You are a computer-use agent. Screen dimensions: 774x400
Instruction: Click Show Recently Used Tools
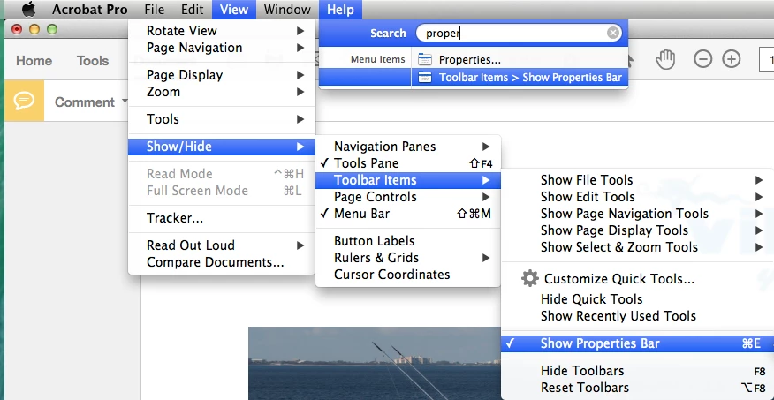(637, 316)
